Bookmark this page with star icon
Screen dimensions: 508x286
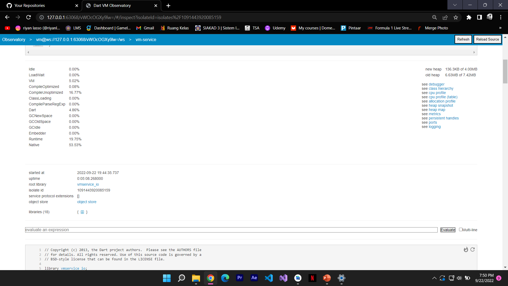456,17
